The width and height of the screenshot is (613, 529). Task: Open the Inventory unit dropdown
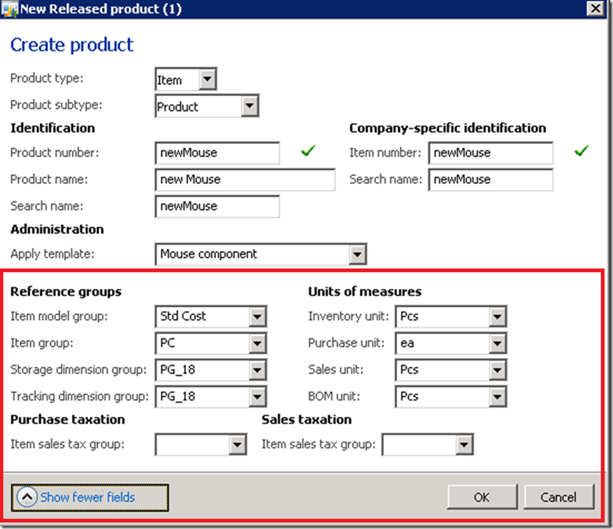(x=498, y=317)
